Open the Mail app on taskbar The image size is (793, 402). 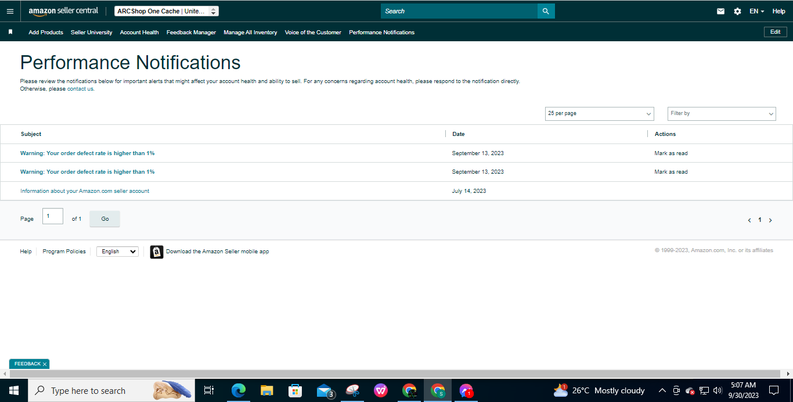325,391
